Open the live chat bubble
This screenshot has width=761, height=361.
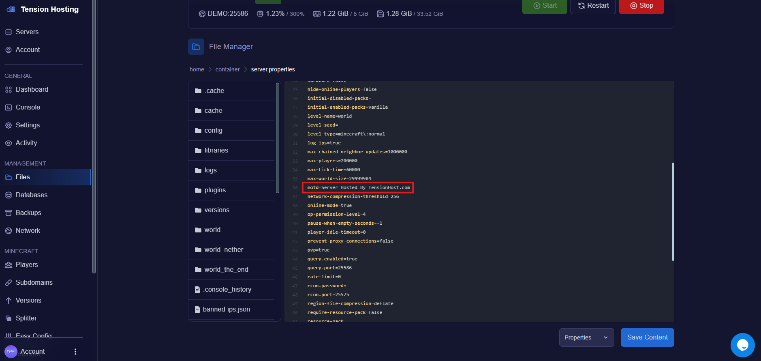742,345
